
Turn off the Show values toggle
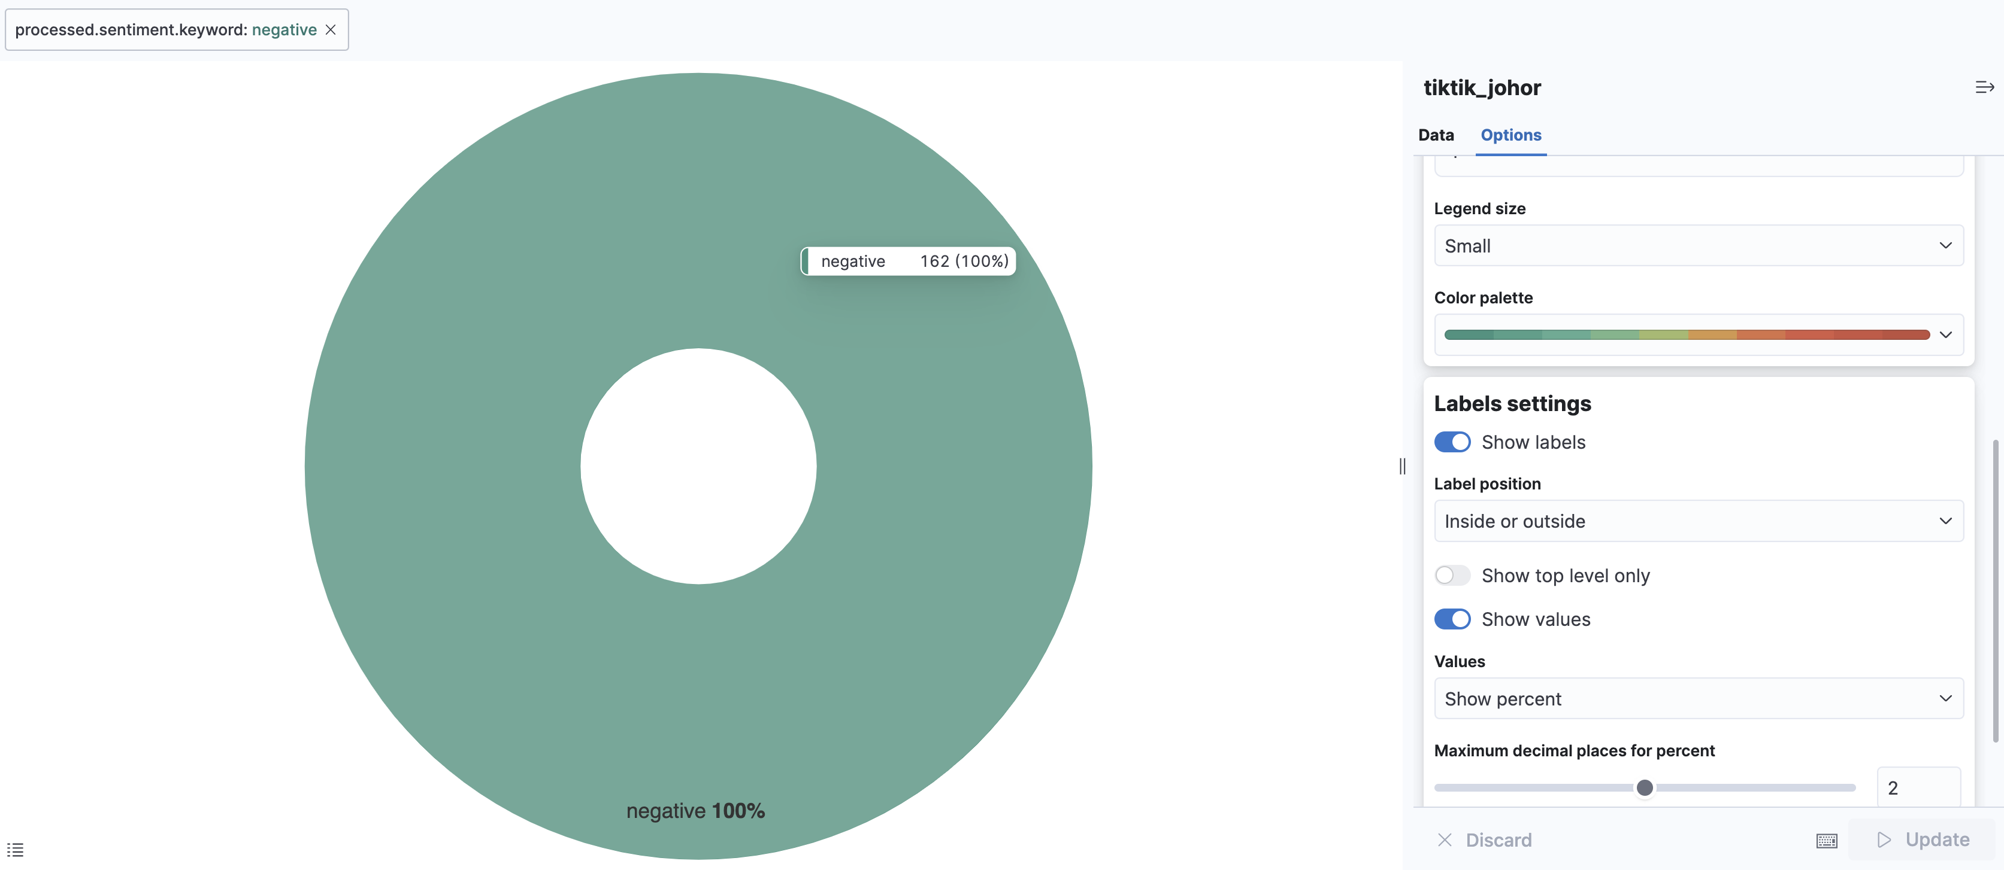point(1452,619)
